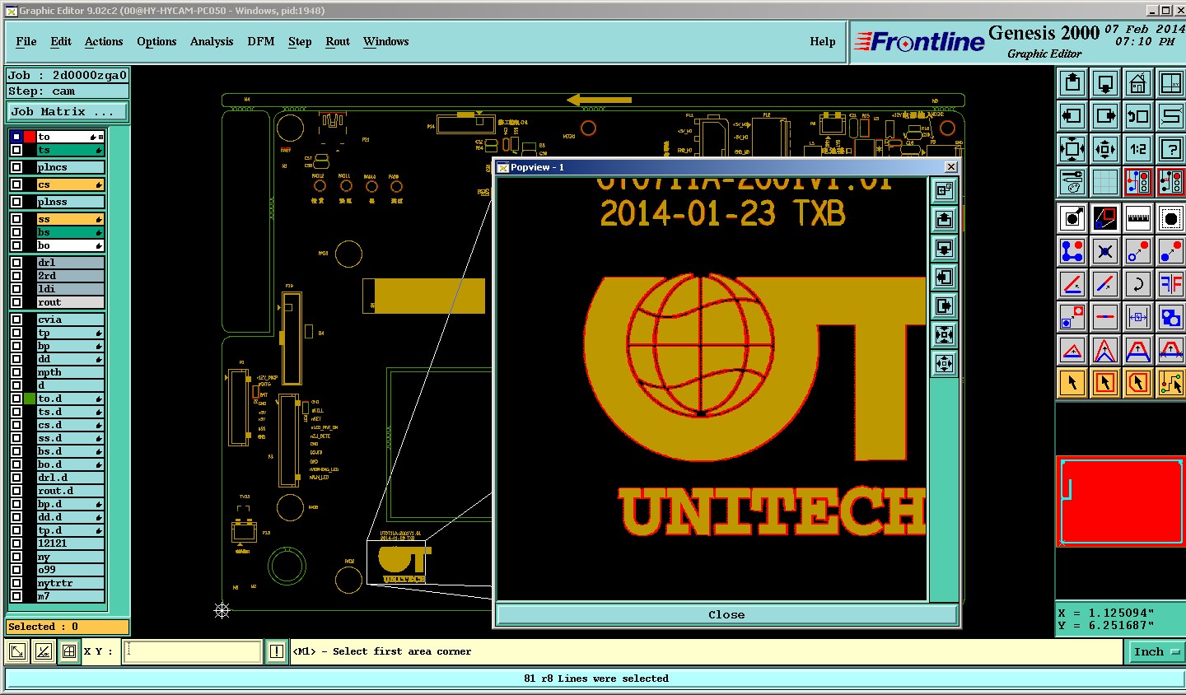Viewport: 1186px width, 695px height.
Task: Click the pan down view icon
Action: click(x=1105, y=83)
